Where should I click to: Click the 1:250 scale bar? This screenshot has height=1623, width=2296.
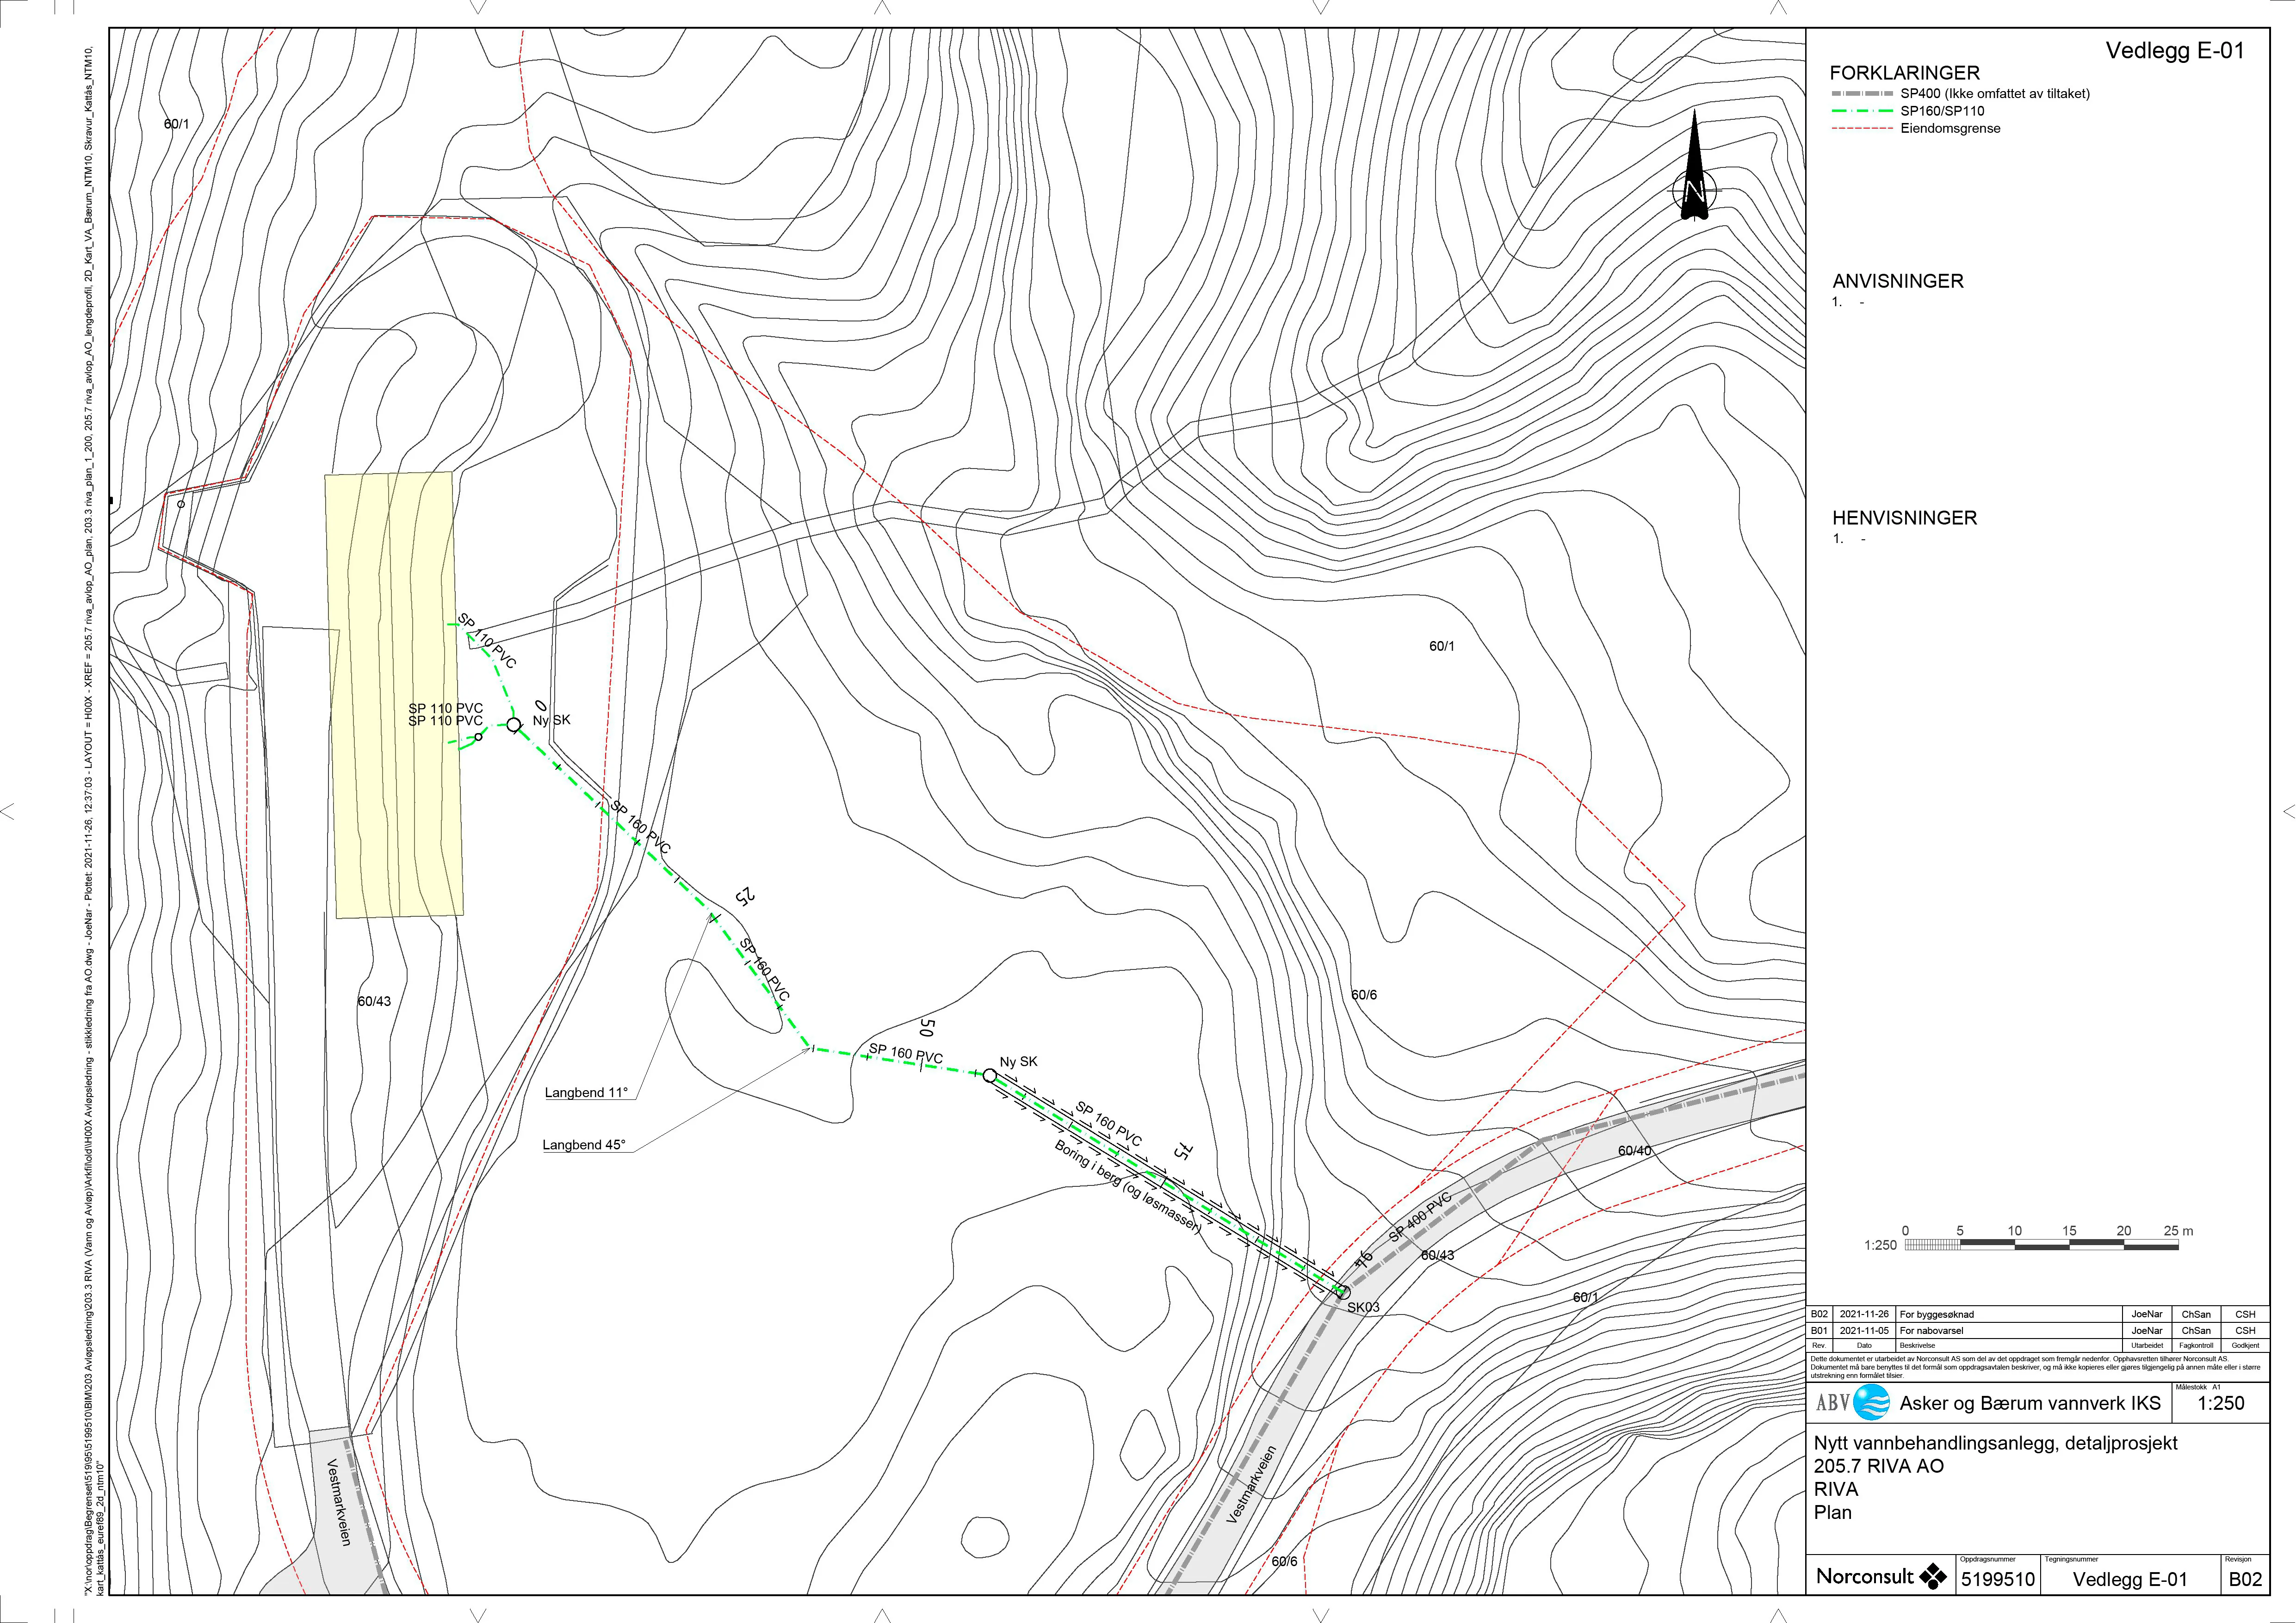[2041, 1245]
